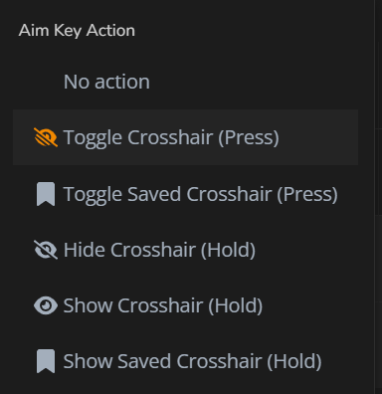This screenshot has height=394, width=382.
Task: Set aim key to Hide Crosshair (Hold)
Action: [x=185, y=250]
